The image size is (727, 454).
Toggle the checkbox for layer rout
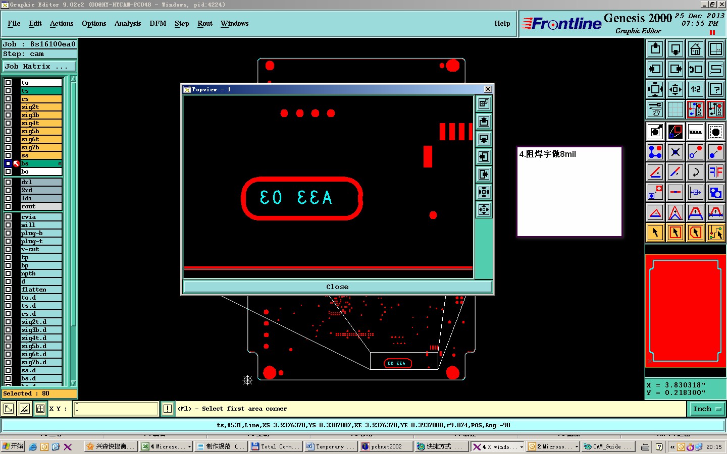pyautogui.click(x=8, y=206)
